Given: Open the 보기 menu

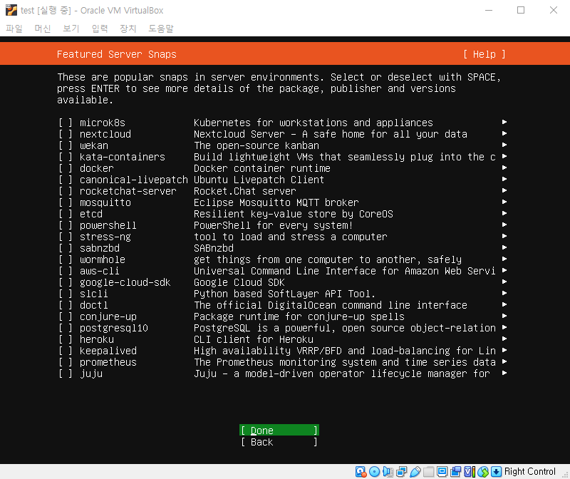Looking at the screenshot, I should (71, 29).
